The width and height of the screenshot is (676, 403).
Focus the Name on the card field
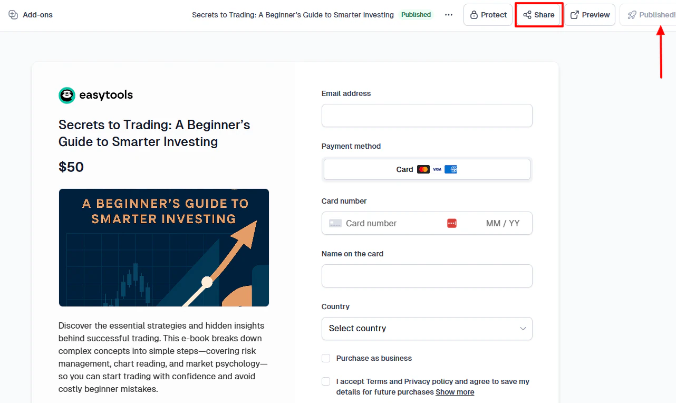click(x=427, y=276)
